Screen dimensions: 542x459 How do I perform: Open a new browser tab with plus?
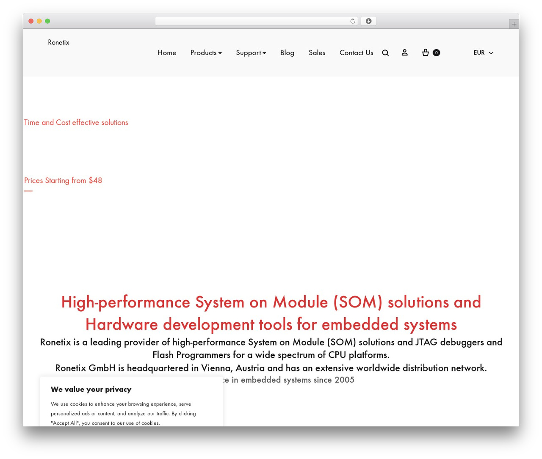pyautogui.click(x=514, y=24)
